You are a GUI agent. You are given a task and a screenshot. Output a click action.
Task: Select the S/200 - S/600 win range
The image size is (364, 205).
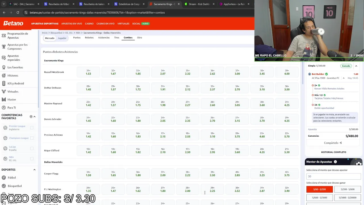tap(348, 189)
